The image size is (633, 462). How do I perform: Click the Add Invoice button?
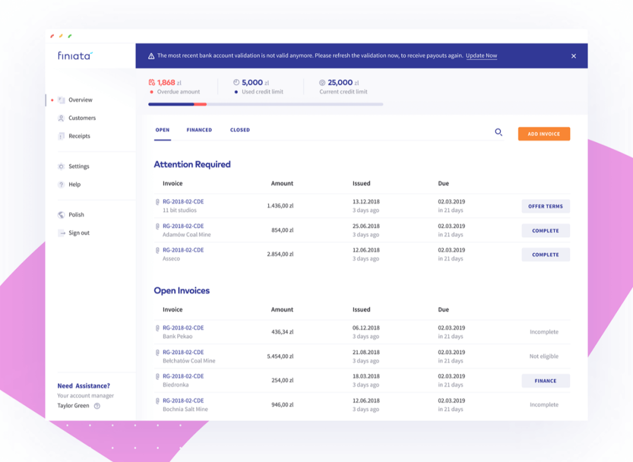tap(544, 134)
